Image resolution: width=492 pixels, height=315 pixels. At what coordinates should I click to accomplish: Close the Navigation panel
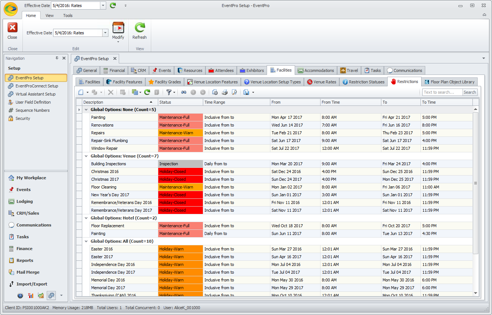[64, 58]
